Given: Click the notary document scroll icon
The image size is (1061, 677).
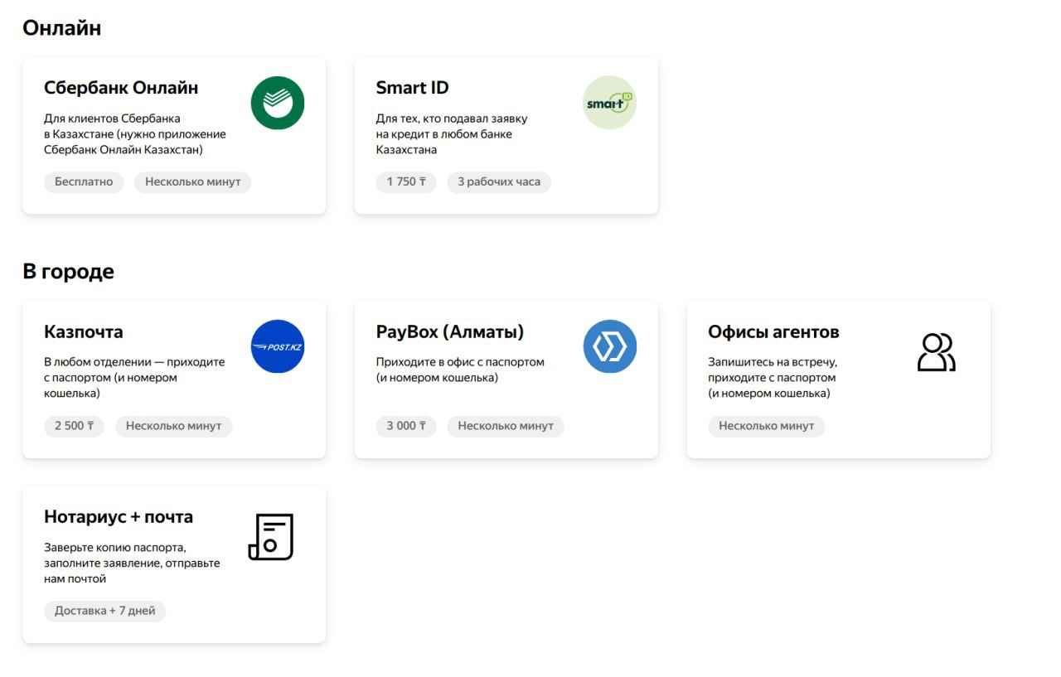Looking at the screenshot, I should [x=271, y=536].
